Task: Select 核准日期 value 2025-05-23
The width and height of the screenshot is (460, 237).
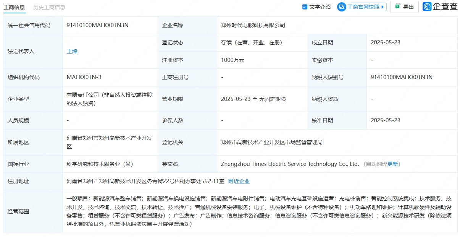Action: point(386,120)
